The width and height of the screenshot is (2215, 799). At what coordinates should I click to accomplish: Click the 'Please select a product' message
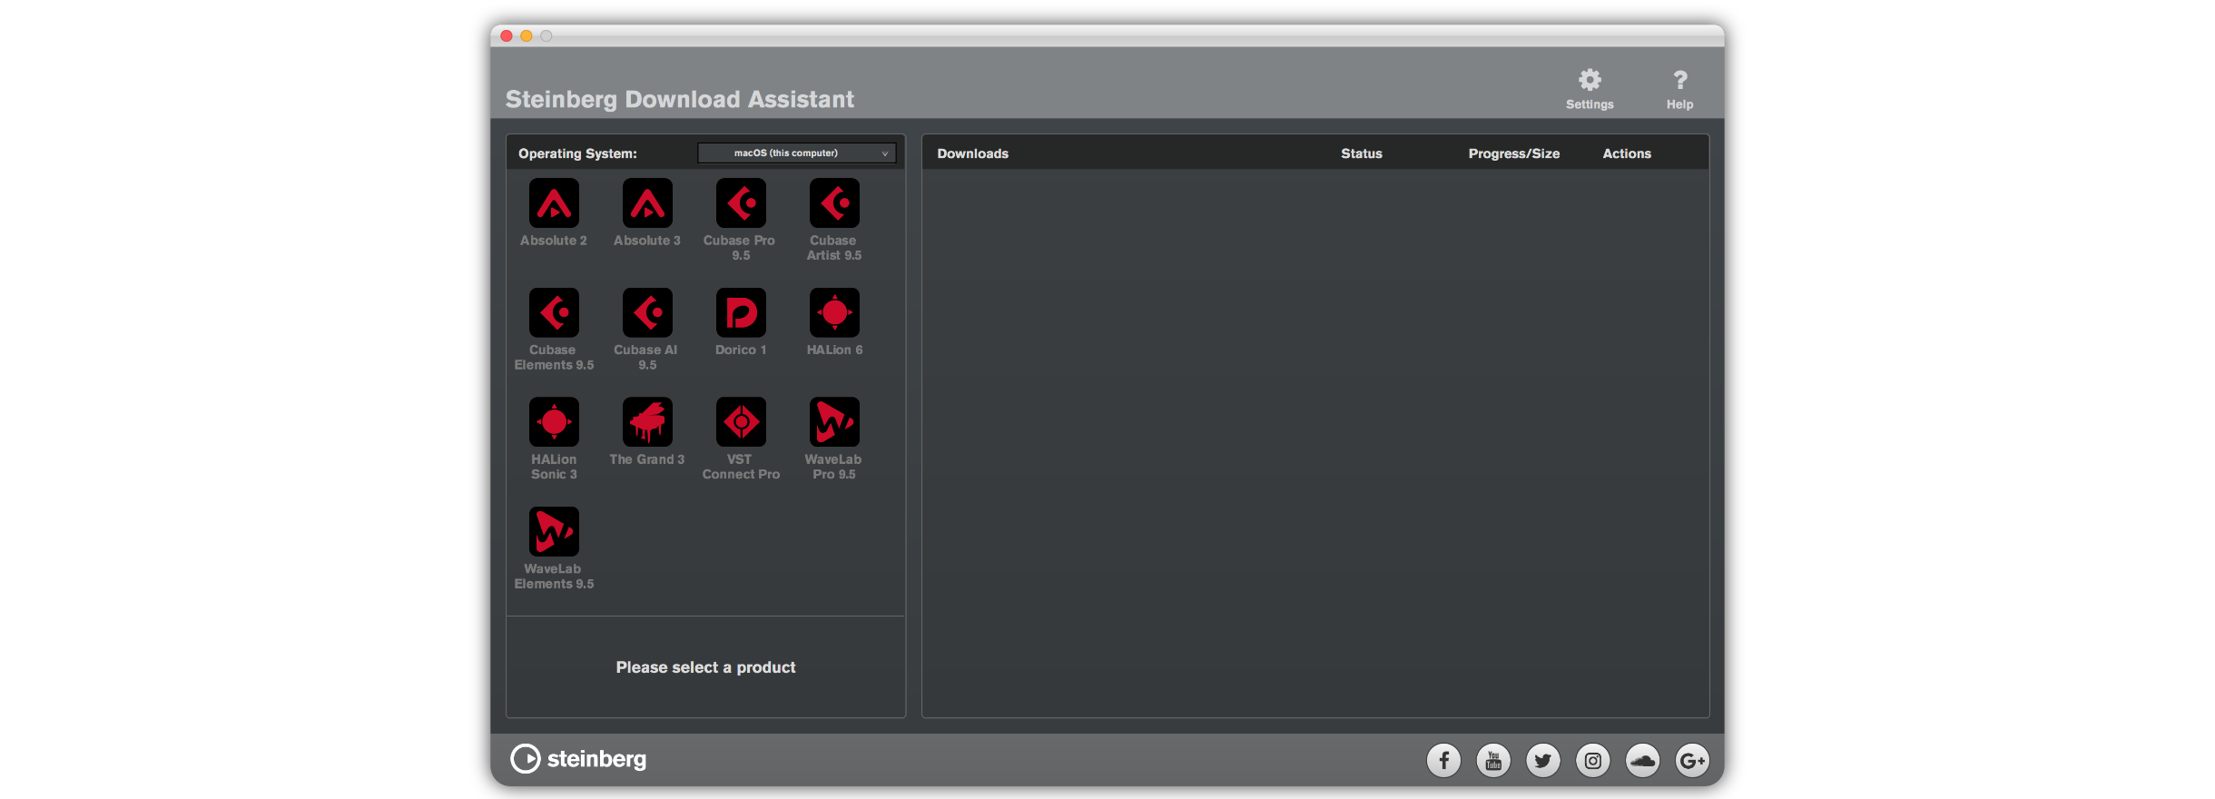coord(705,667)
